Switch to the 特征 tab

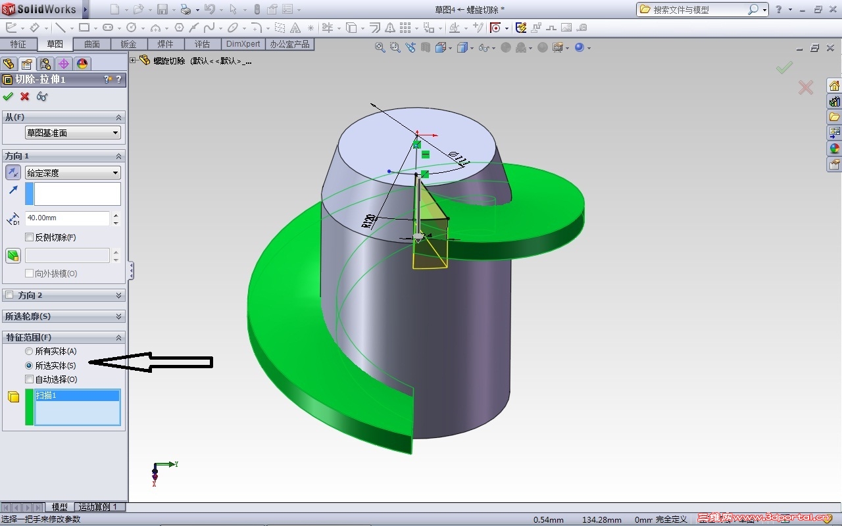[18, 44]
